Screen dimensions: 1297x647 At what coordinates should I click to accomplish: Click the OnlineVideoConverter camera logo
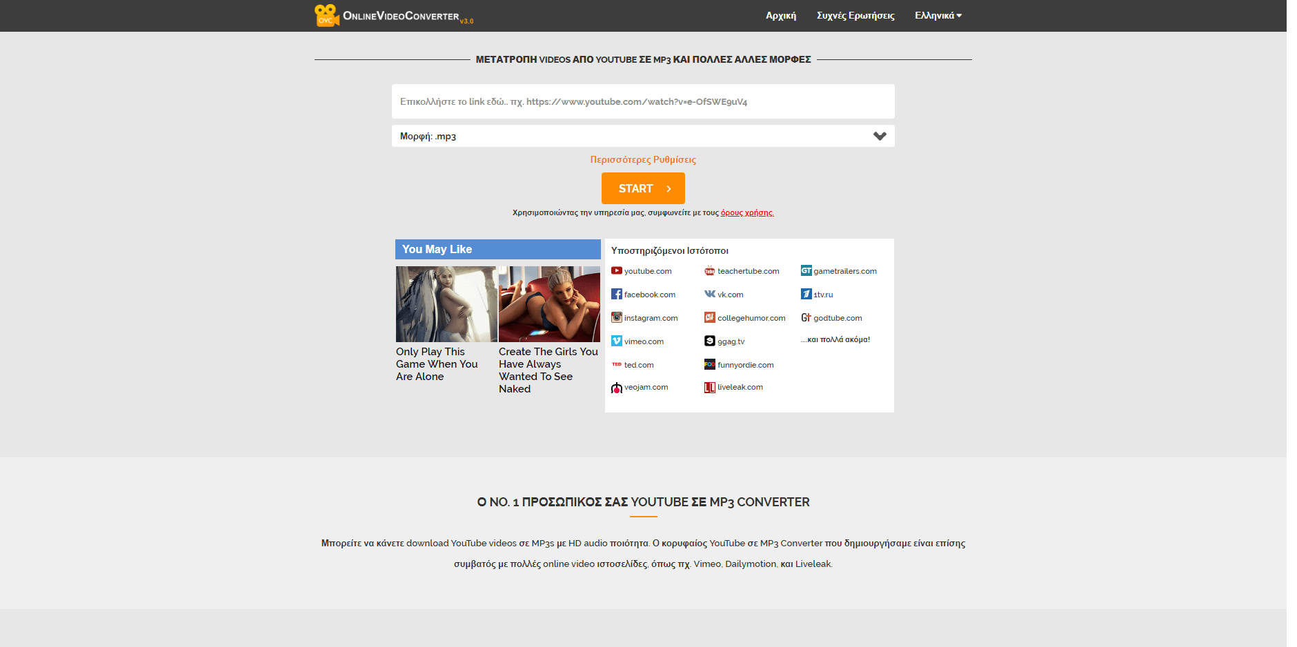pyautogui.click(x=326, y=15)
